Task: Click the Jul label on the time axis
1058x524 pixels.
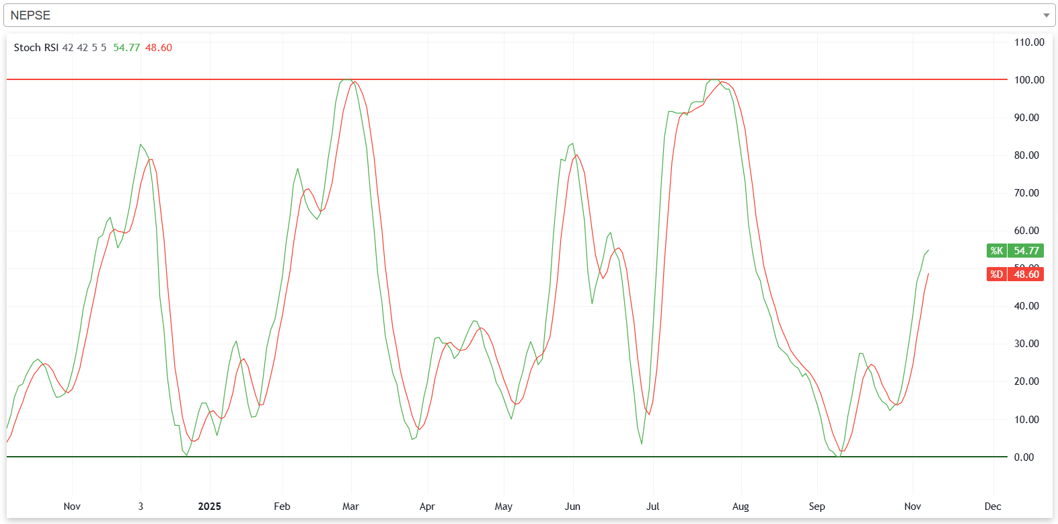Action: pyautogui.click(x=652, y=507)
